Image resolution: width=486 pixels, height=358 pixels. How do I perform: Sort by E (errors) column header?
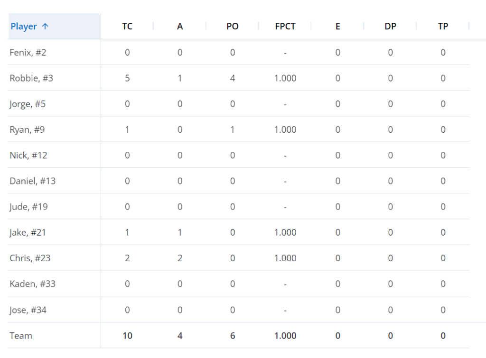point(338,27)
